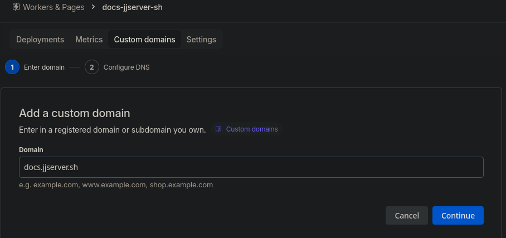506x238 pixels.
Task: Select the Custom domains tab
Action: pyautogui.click(x=144, y=40)
